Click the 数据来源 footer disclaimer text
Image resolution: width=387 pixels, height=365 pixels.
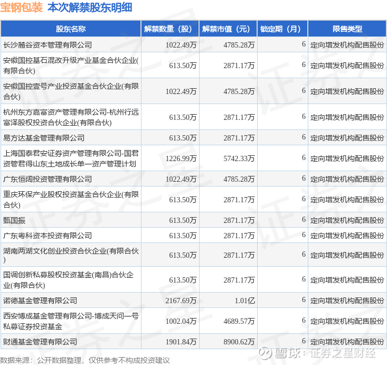pos(84,360)
